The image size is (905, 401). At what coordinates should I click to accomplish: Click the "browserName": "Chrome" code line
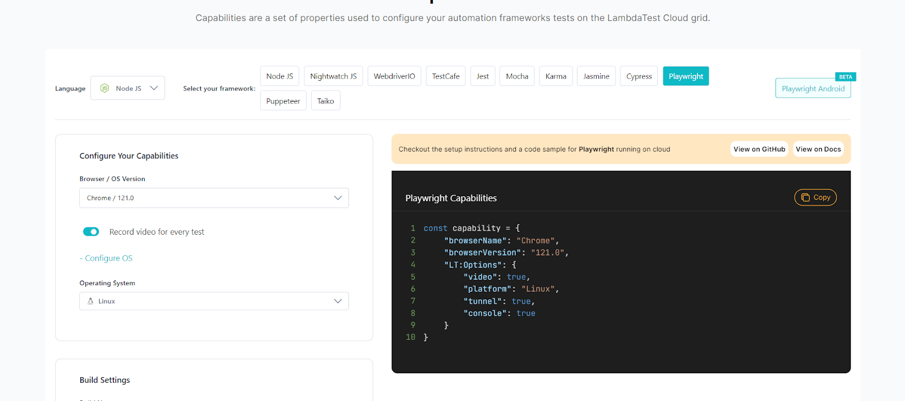click(501, 240)
